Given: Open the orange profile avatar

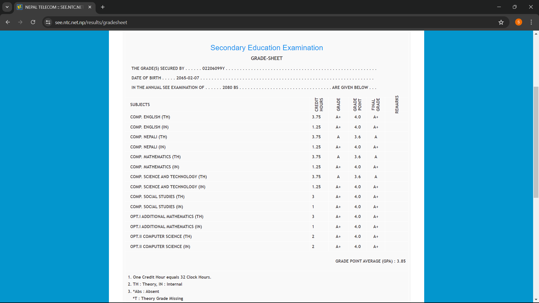Looking at the screenshot, I should tap(519, 22).
